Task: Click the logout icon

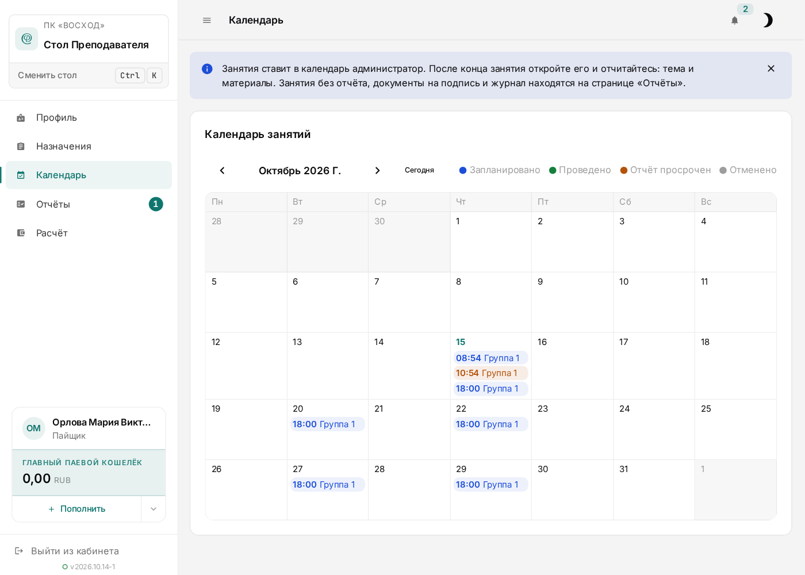Action: (19, 551)
